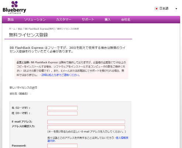The width and height of the screenshot is (182, 148).
Task: Go to ホーム breadcrumb link
Action: click(x=12, y=29)
